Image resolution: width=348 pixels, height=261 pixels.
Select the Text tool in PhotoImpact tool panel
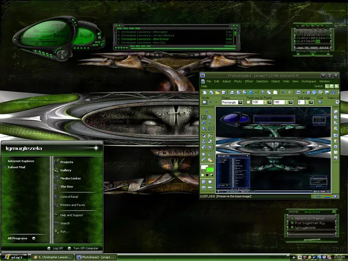coord(209,123)
